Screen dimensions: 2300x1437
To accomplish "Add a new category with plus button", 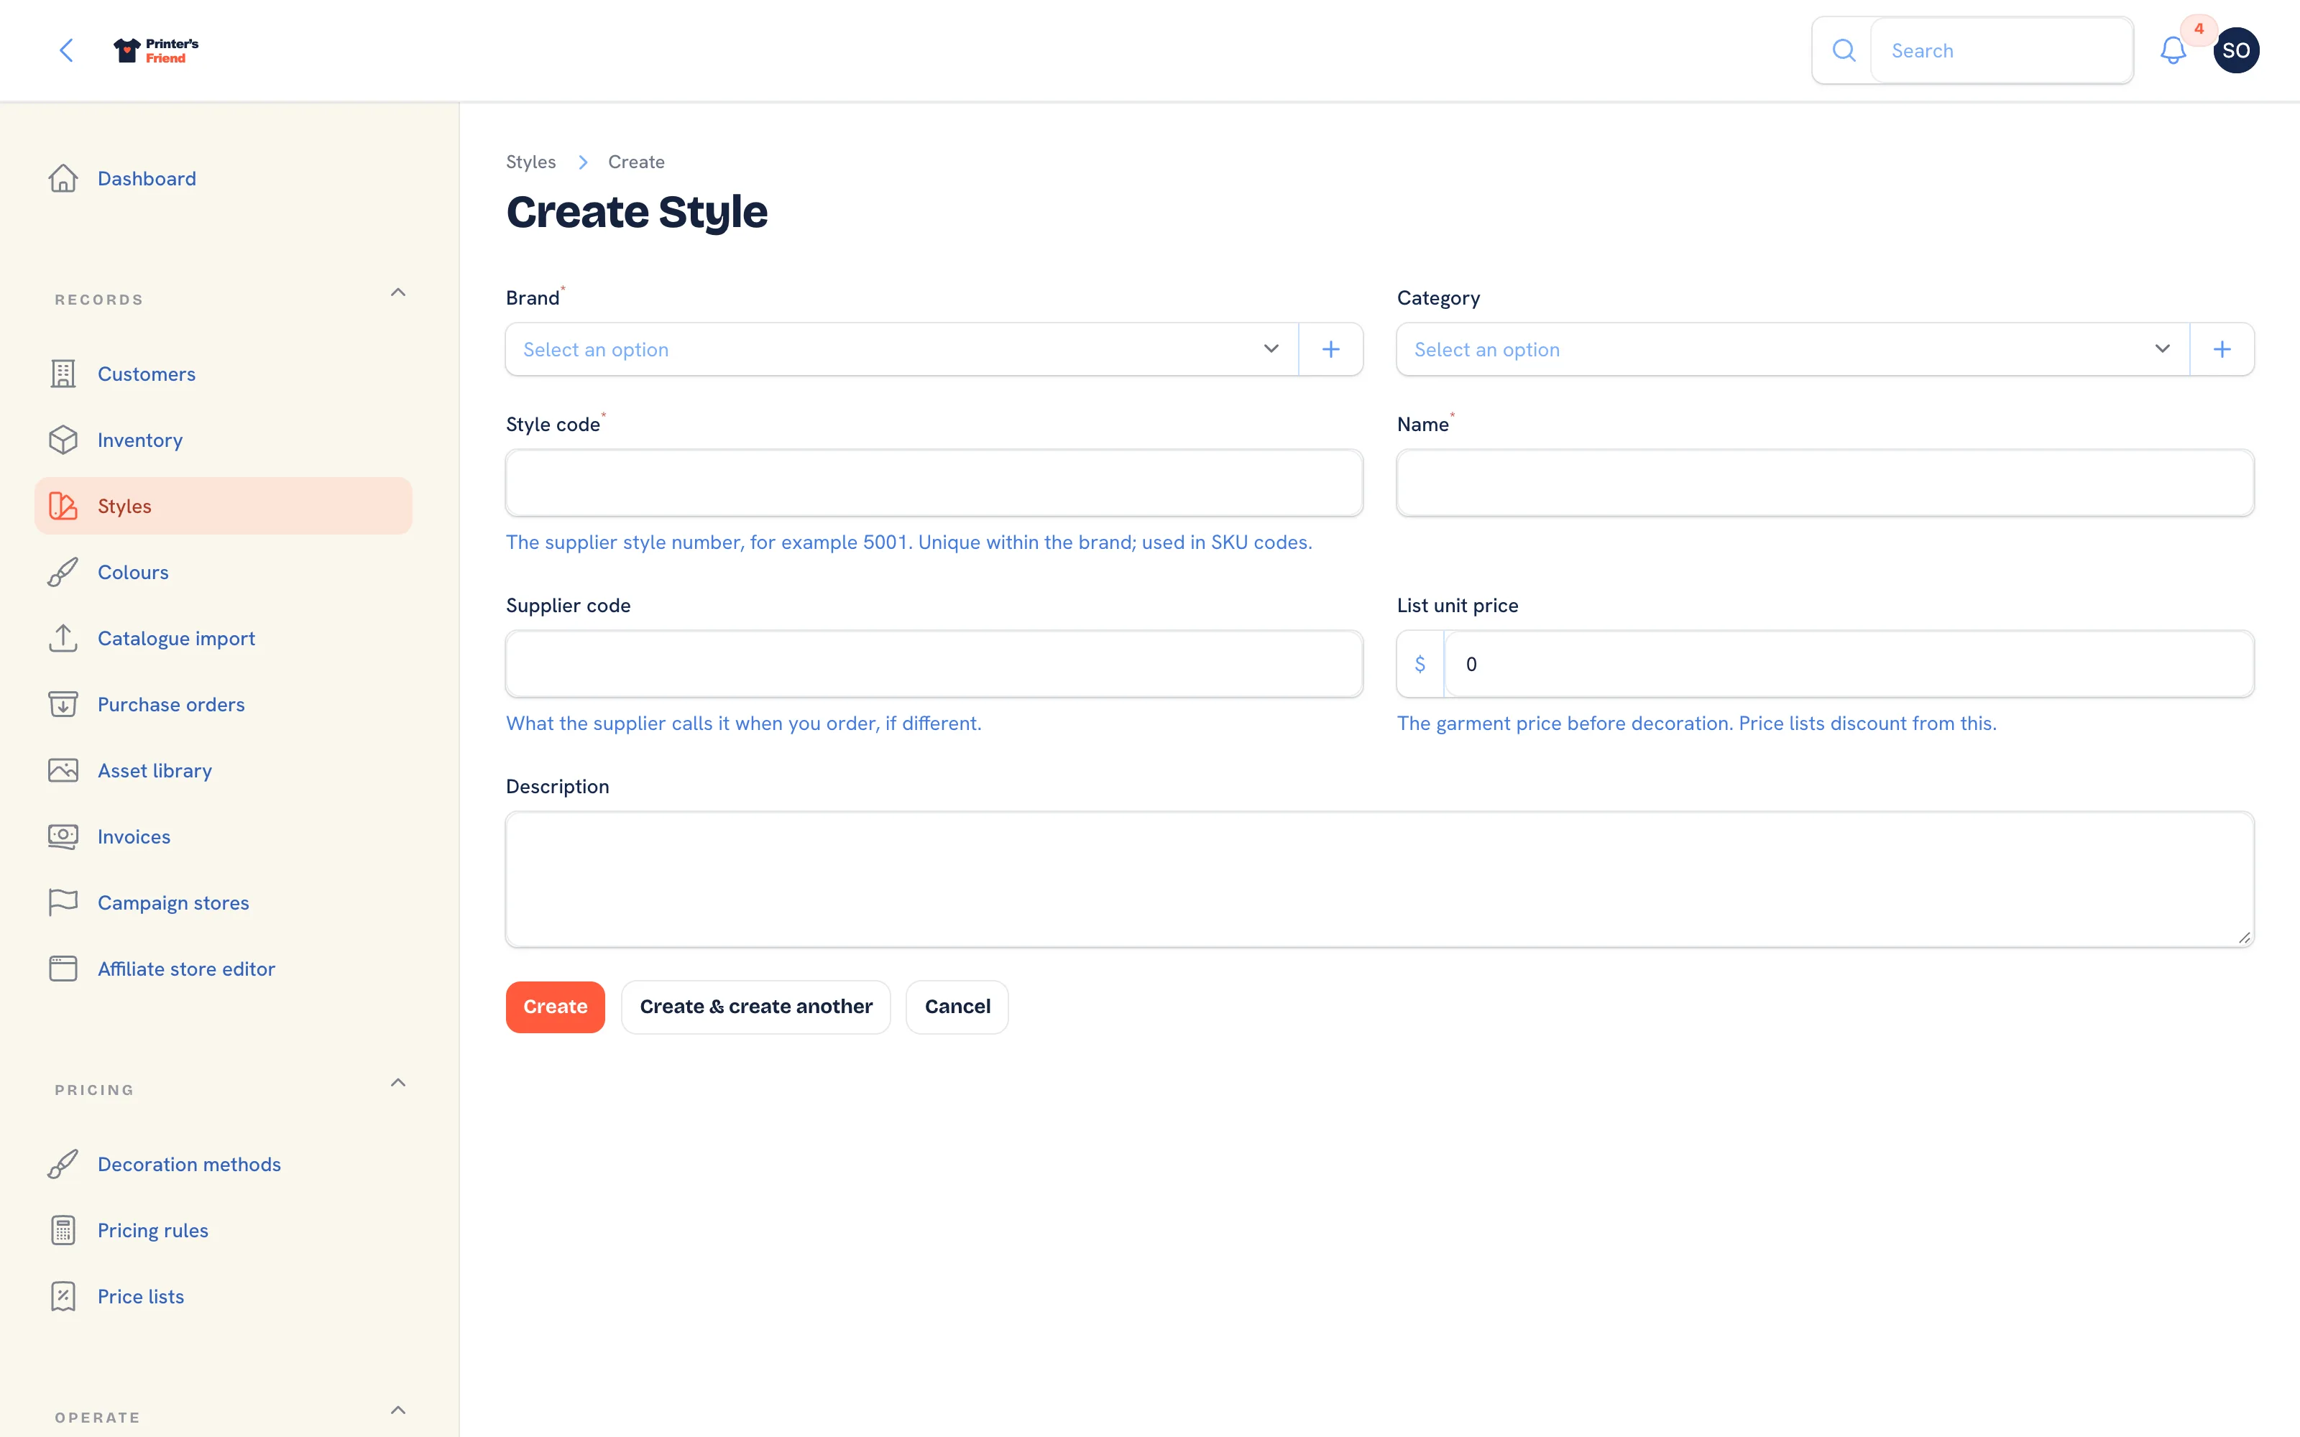I will [2221, 348].
